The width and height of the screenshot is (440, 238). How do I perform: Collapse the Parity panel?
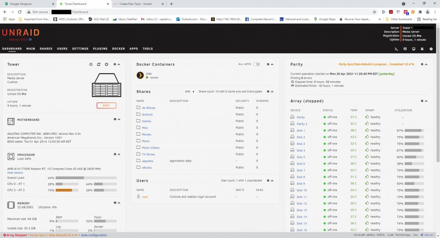coord(426,65)
